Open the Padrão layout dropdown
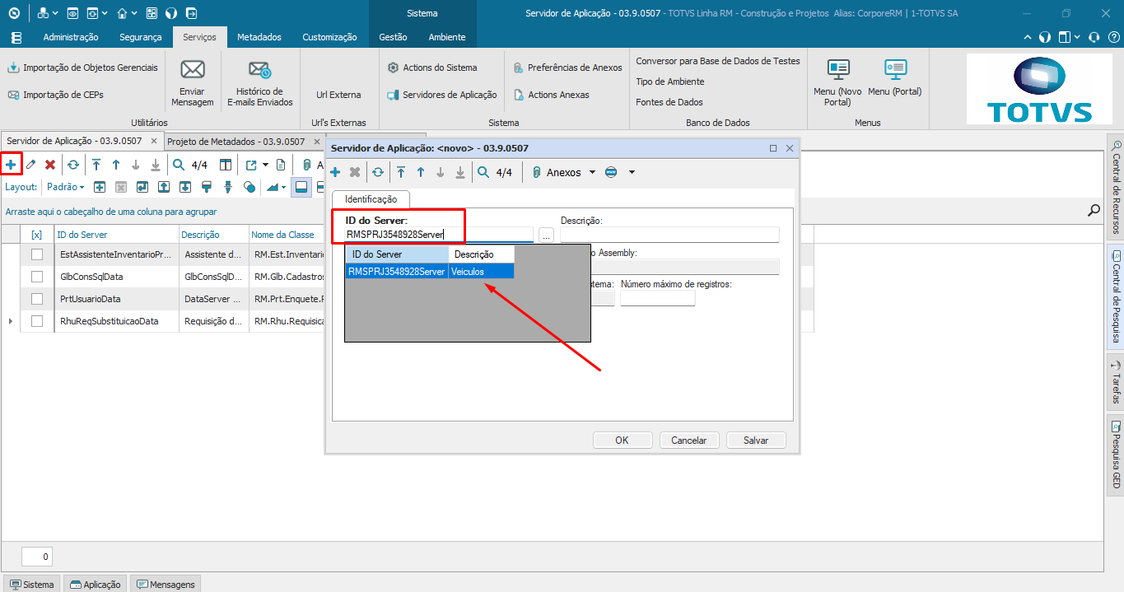The width and height of the screenshot is (1124, 592). point(65,187)
